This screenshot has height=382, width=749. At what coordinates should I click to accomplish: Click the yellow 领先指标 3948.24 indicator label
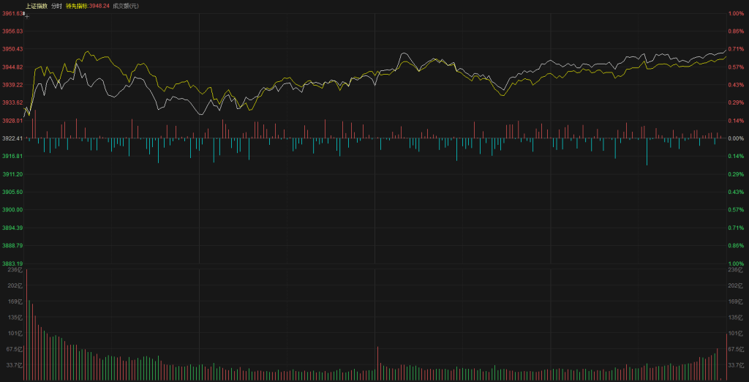click(x=87, y=6)
